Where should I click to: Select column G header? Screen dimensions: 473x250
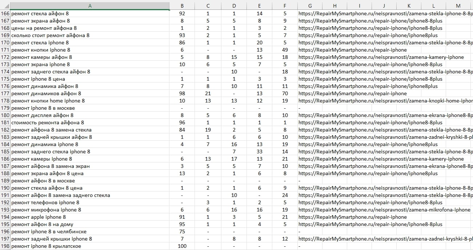(310, 6)
